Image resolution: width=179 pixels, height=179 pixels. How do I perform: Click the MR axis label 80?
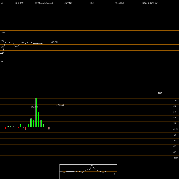pos(175,106)
